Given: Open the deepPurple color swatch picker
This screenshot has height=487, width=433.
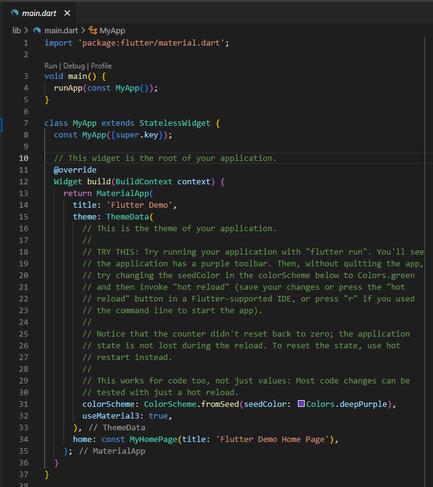Looking at the screenshot, I should (x=301, y=403).
